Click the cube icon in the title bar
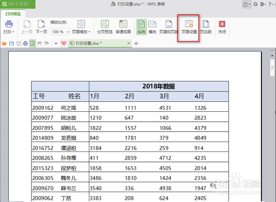The width and height of the screenshot is (276, 202). (x=255, y=4)
